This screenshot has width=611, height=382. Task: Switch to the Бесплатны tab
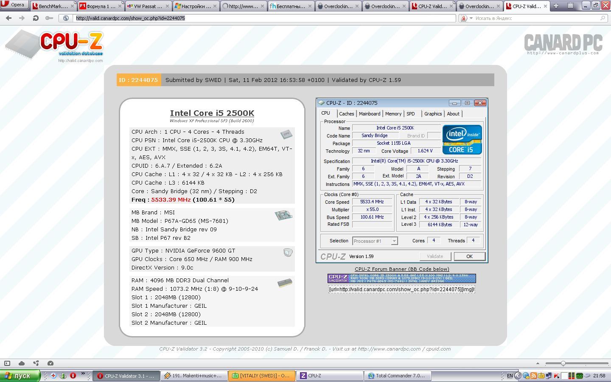[x=290, y=6]
